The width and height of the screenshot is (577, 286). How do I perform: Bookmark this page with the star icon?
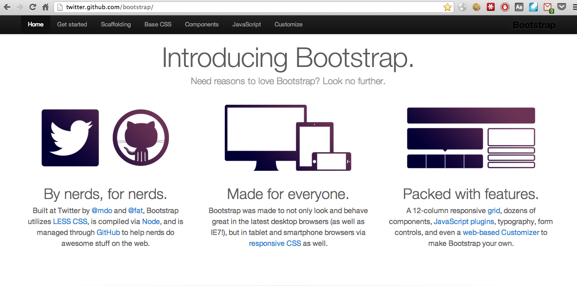[447, 7]
